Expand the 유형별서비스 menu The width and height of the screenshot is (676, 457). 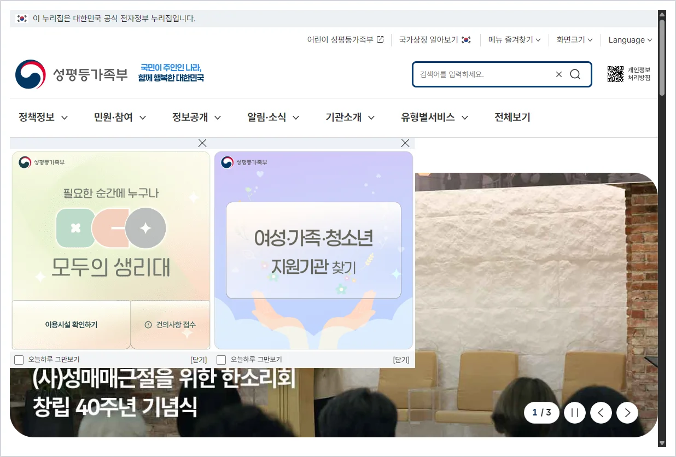coord(435,117)
